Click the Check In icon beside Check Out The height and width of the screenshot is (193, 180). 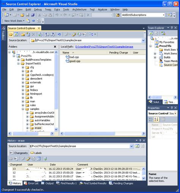[x=52, y=34]
